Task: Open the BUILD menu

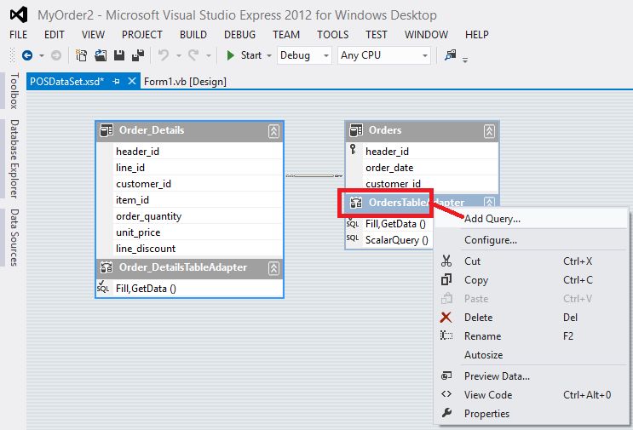Action: [x=193, y=35]
